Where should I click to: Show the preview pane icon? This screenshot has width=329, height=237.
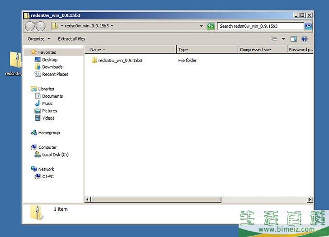click(x=294, y=39)
